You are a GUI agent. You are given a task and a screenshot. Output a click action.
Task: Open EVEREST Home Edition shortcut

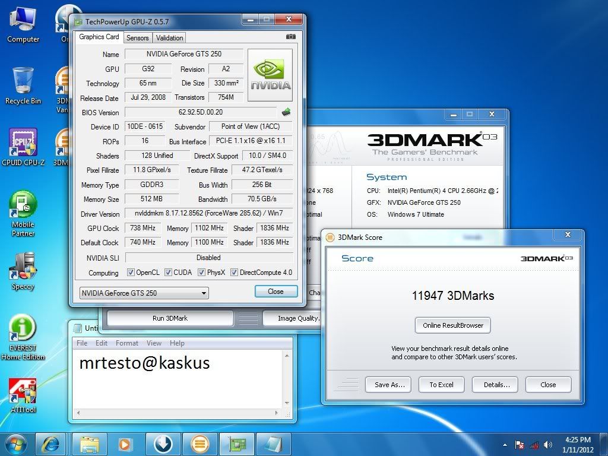coord(23,337)
